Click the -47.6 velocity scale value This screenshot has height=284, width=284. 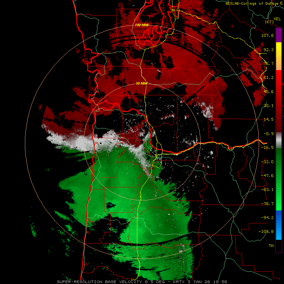(x=267, y=176)
